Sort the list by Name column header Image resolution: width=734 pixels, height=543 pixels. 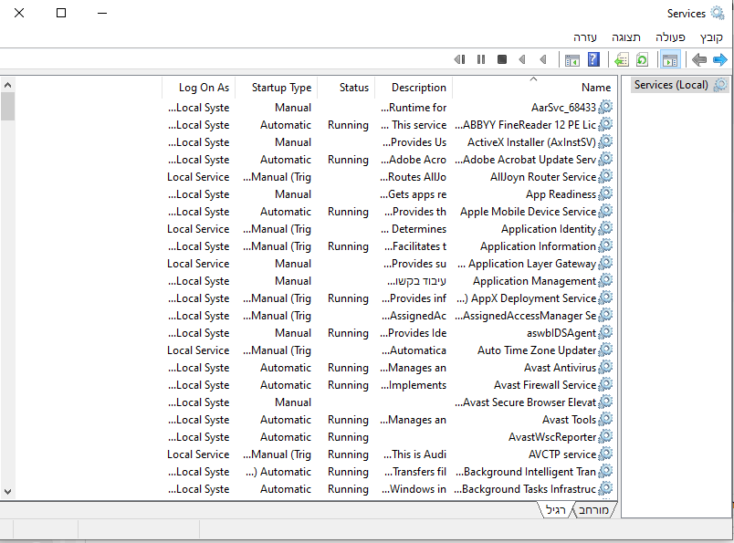[595, 88]
